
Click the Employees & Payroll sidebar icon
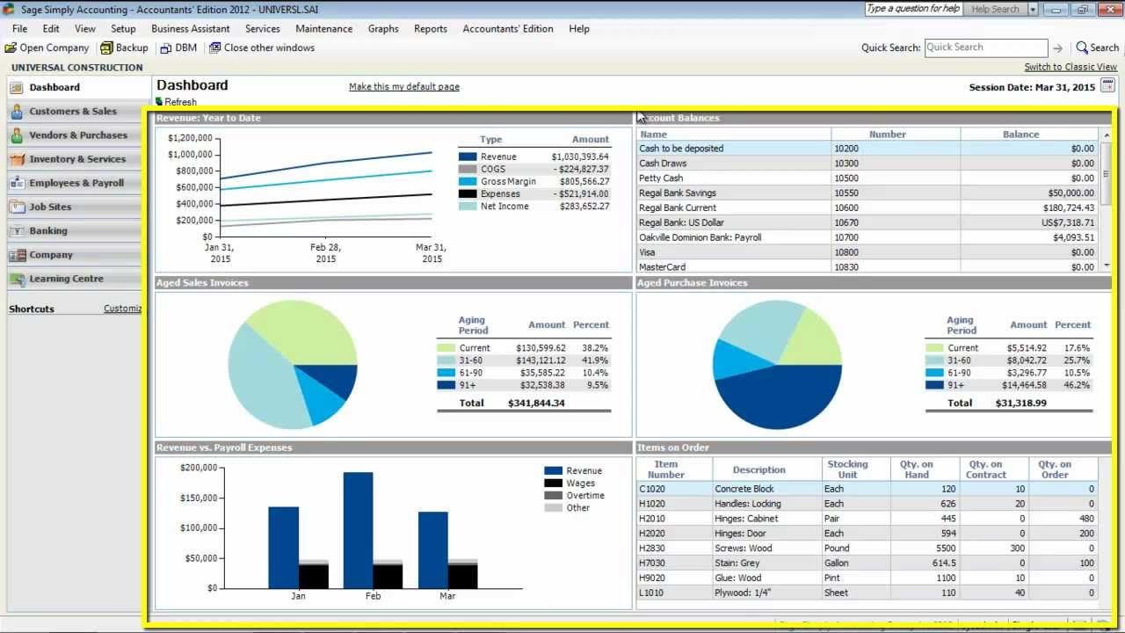click(17, 183)
